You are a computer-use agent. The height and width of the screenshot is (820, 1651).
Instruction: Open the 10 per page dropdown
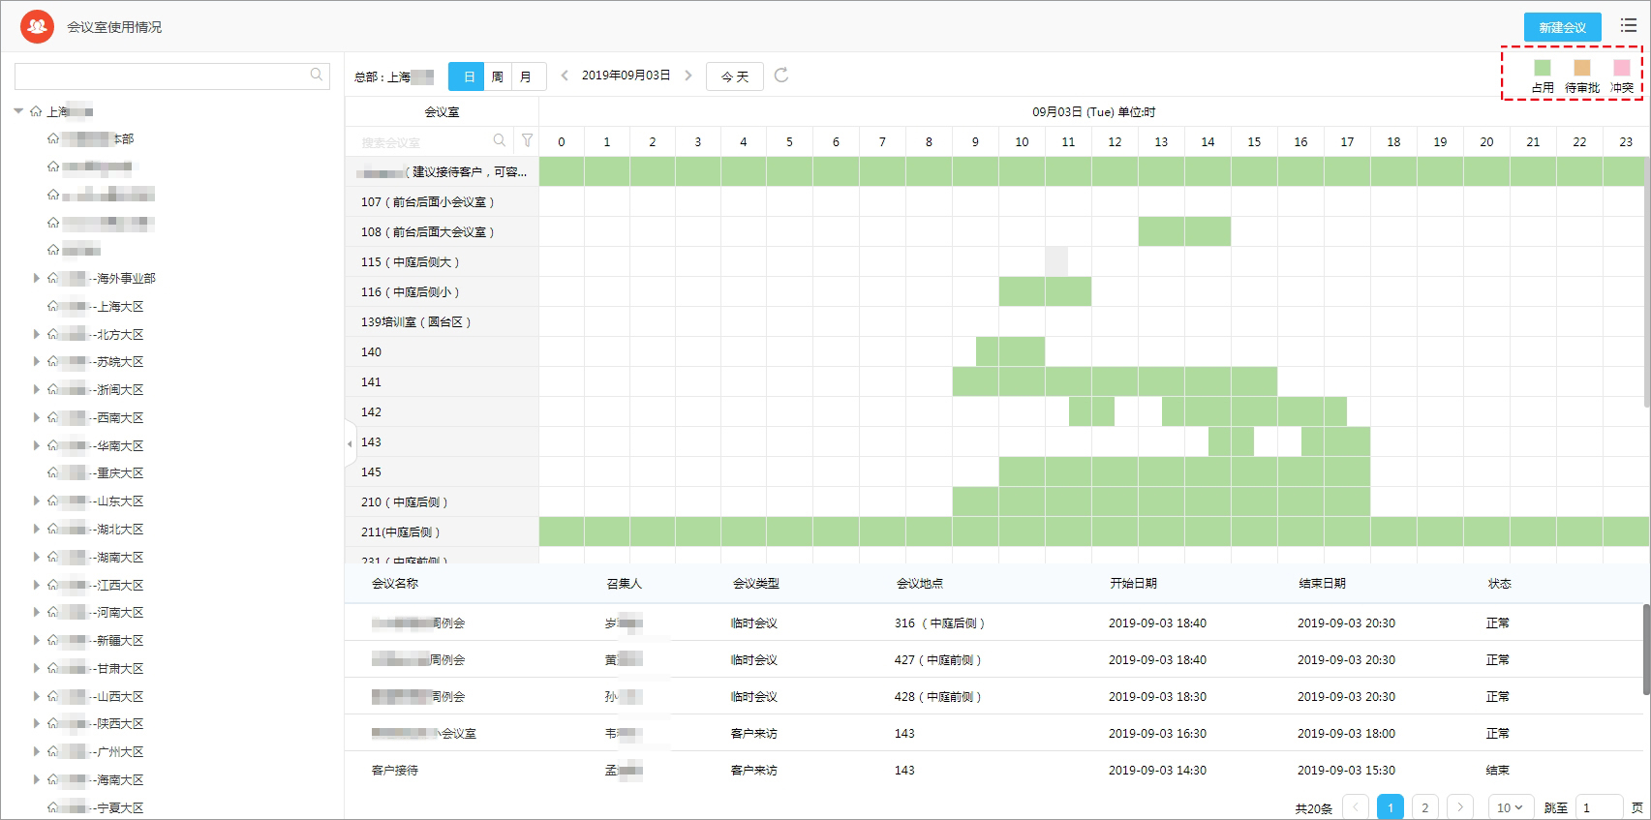(x=1511, y=807)
